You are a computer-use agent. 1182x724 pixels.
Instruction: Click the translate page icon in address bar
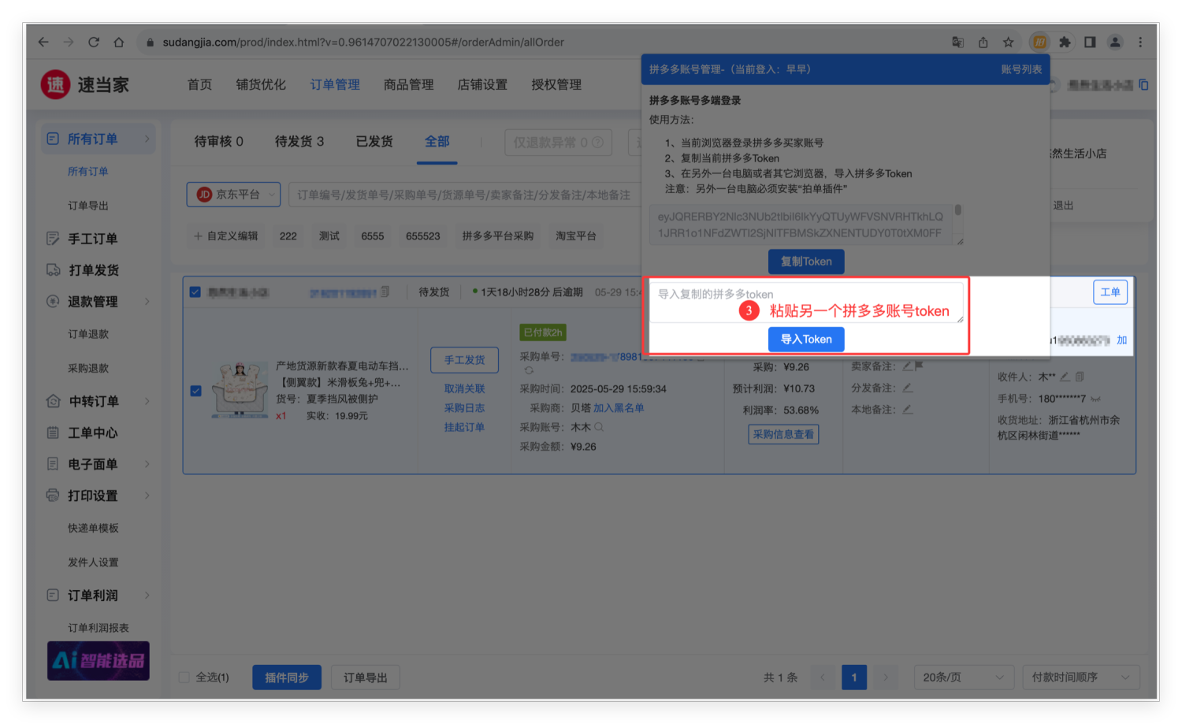(958, 43)
